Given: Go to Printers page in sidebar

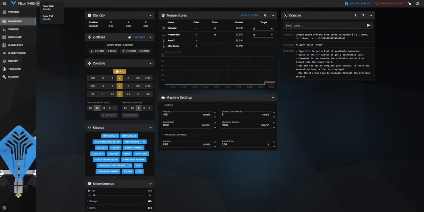Looking at the screenshot, I should pyautogui.click(x=18, y=12).
